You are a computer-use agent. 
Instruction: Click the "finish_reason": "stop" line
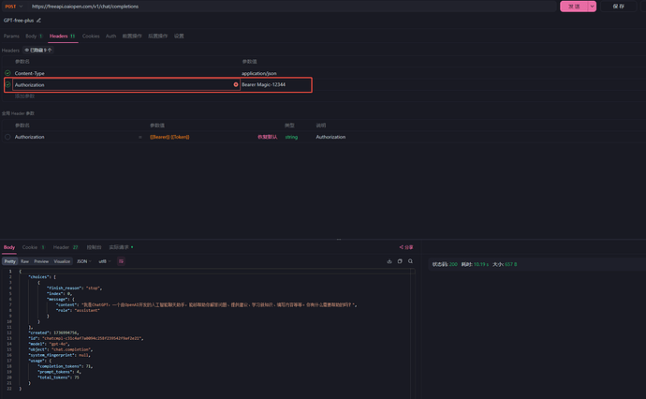pos(74,288)
